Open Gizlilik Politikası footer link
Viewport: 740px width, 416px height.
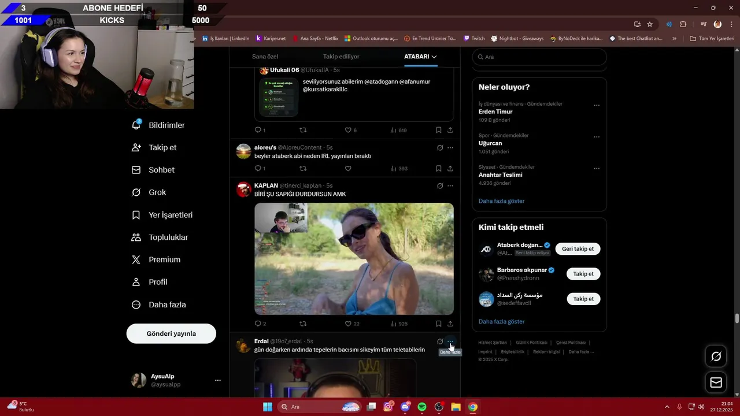[531, 343]
